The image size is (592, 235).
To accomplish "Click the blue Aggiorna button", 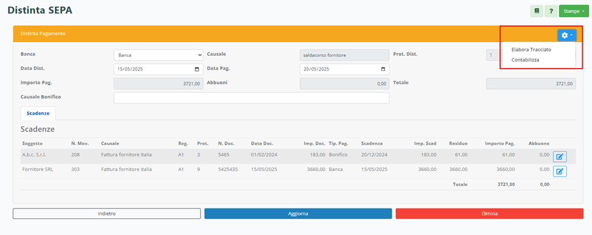I will 298,214.
